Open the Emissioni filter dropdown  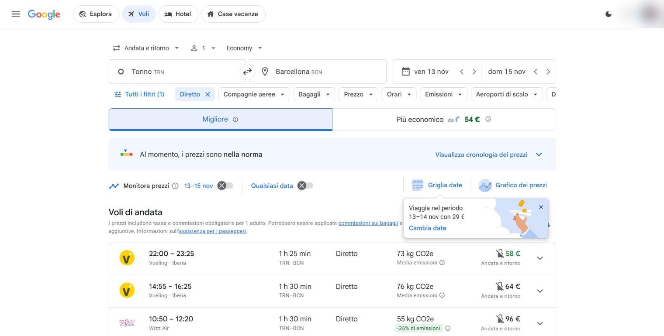[x=443, y=94]
